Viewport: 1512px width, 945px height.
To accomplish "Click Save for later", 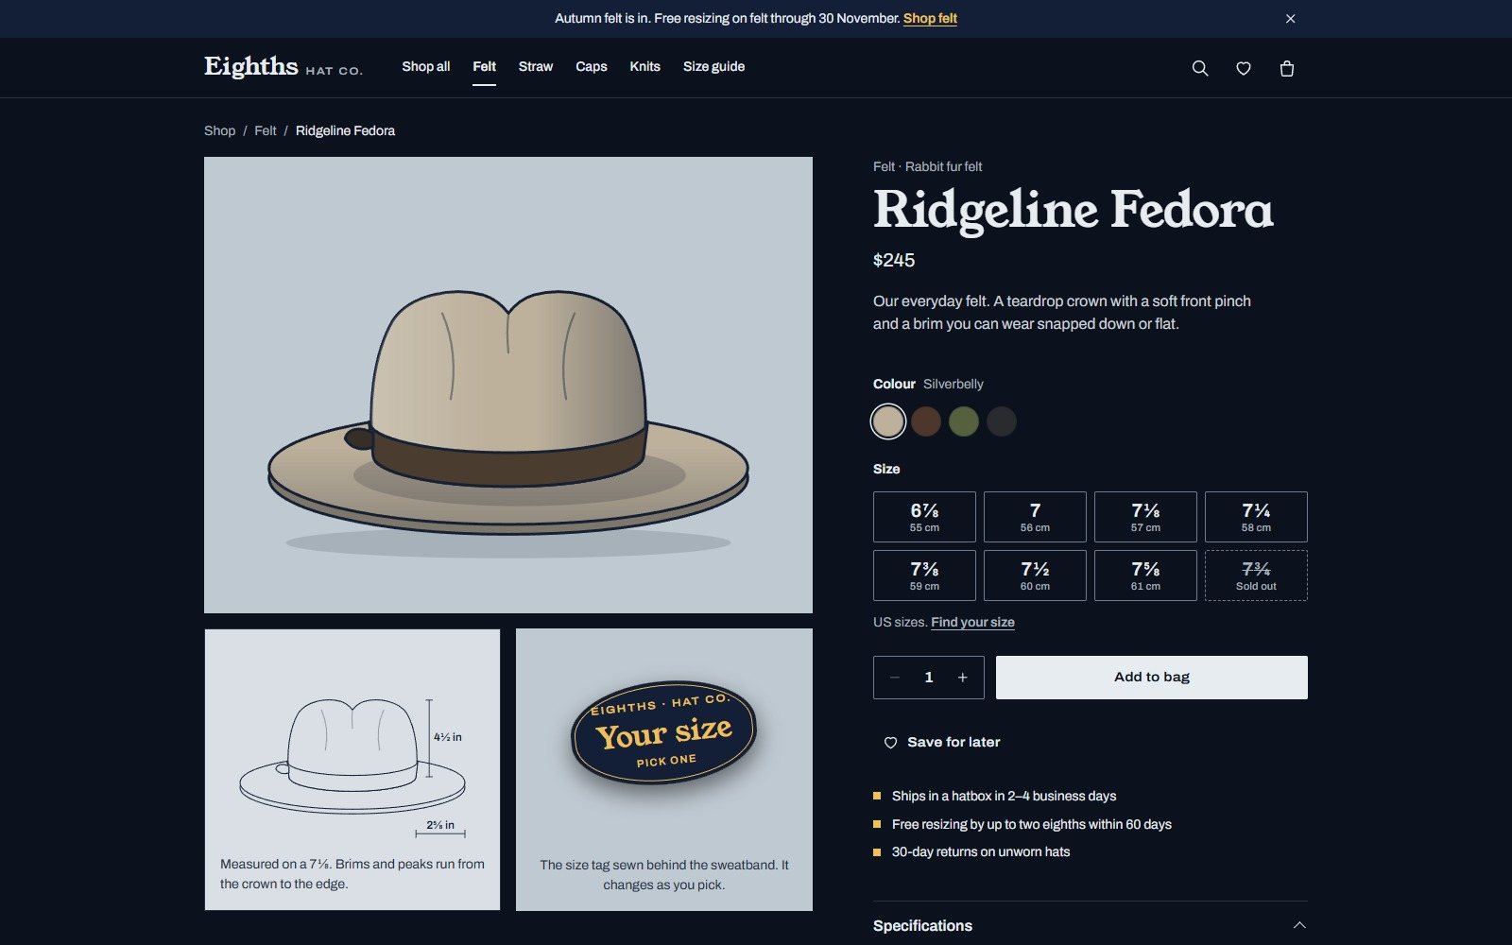I will 942,743.
